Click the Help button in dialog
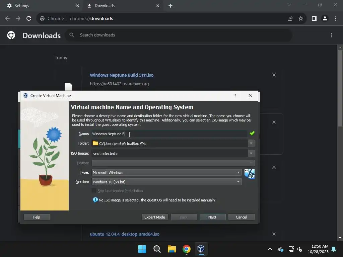The width and height of the screenshot is (343, 257). tap(37, 217)
